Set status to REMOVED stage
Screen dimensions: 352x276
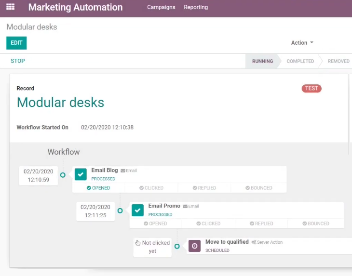[x=338, y=61]
